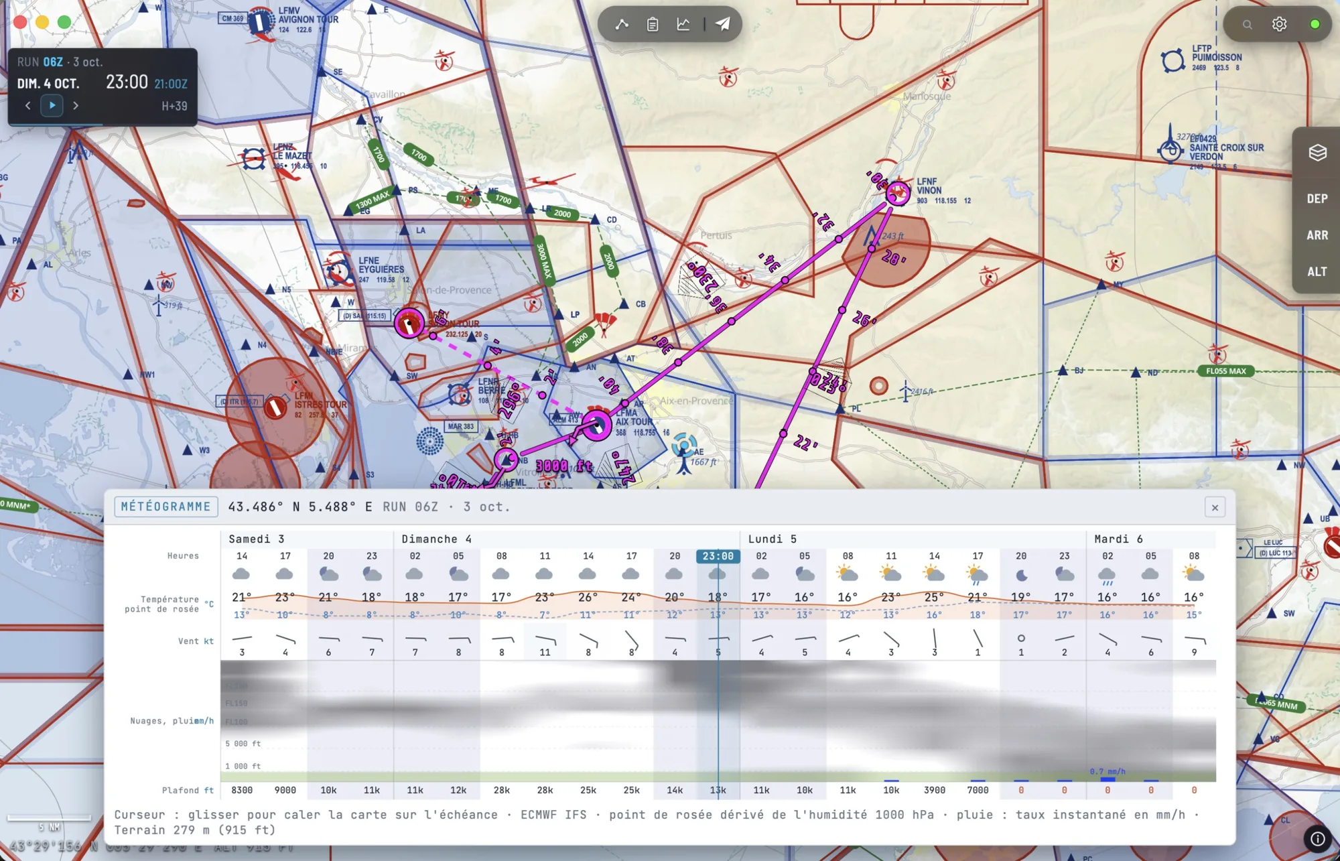Screen dimensions: 1340x861
Task: Click the 3900 ceiling value
Action: click(934, 791)
